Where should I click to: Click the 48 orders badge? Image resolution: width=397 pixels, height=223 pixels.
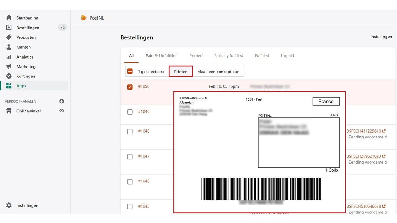pyautogui.click(x=62, y=28)
